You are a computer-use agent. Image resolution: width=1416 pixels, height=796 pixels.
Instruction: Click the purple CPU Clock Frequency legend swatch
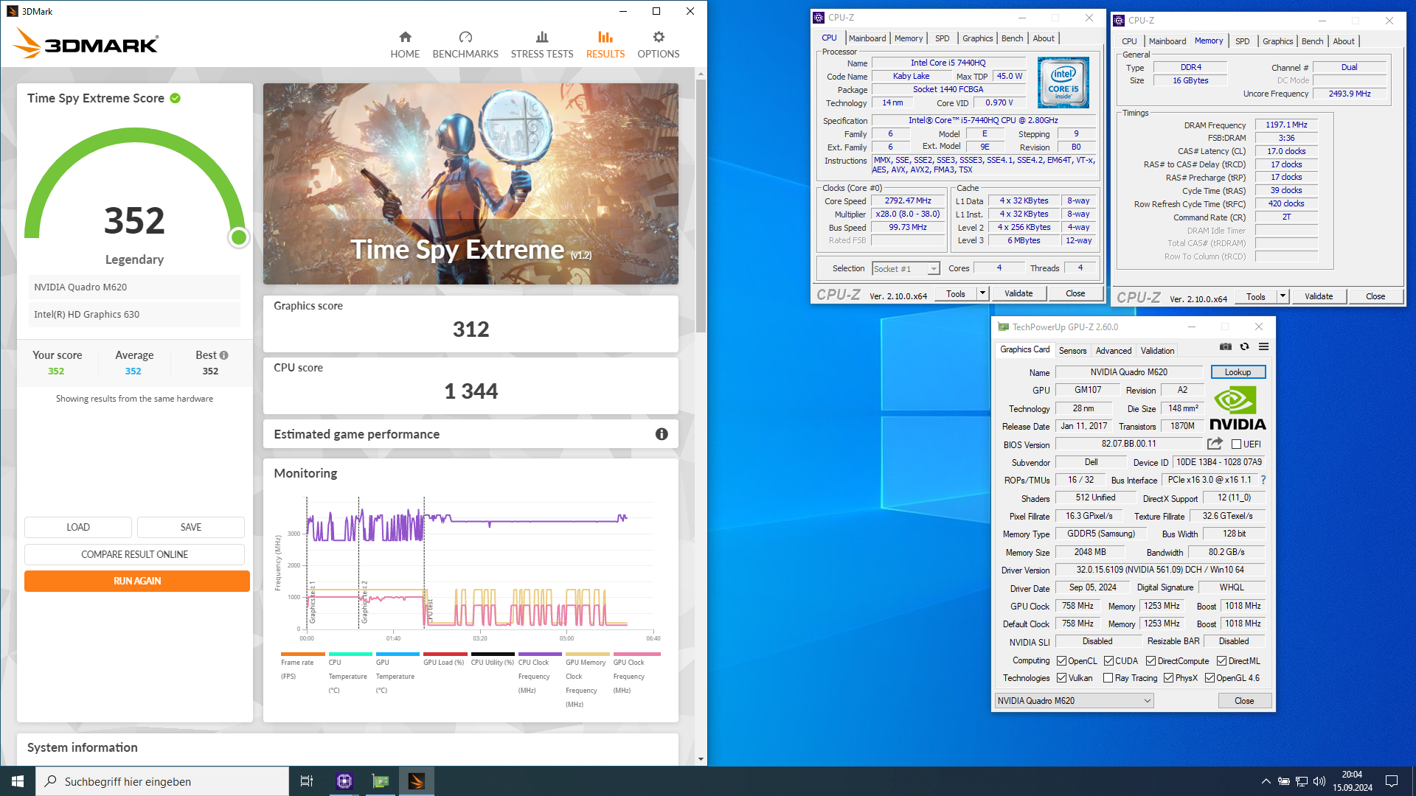click(540, 654)
